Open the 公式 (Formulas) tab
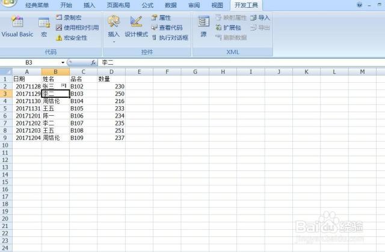The image size is (385, 252). pos(147,5)
